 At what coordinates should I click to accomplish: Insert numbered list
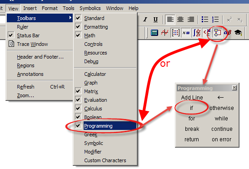[x=215, y=20]
